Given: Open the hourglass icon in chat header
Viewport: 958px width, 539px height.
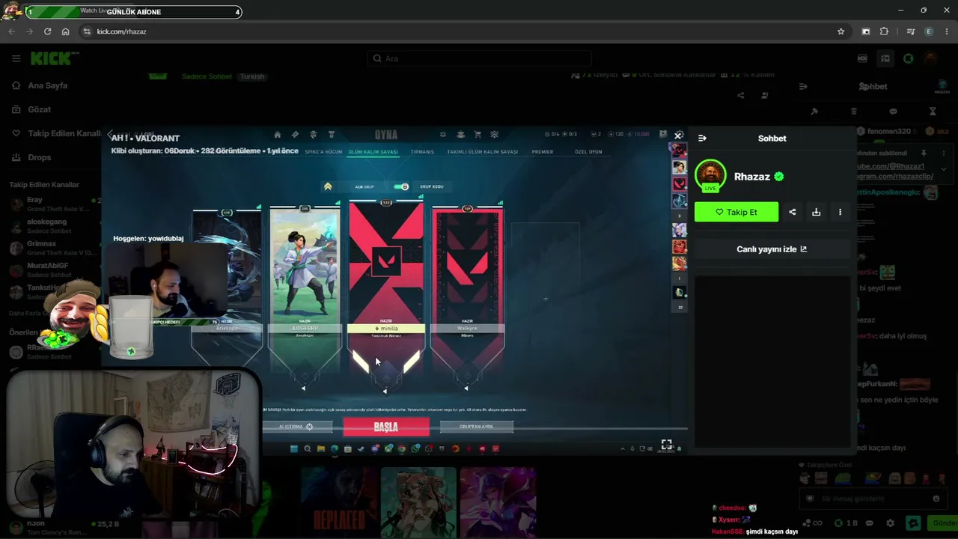Looking at the screenshot, I should click(933, 112).
